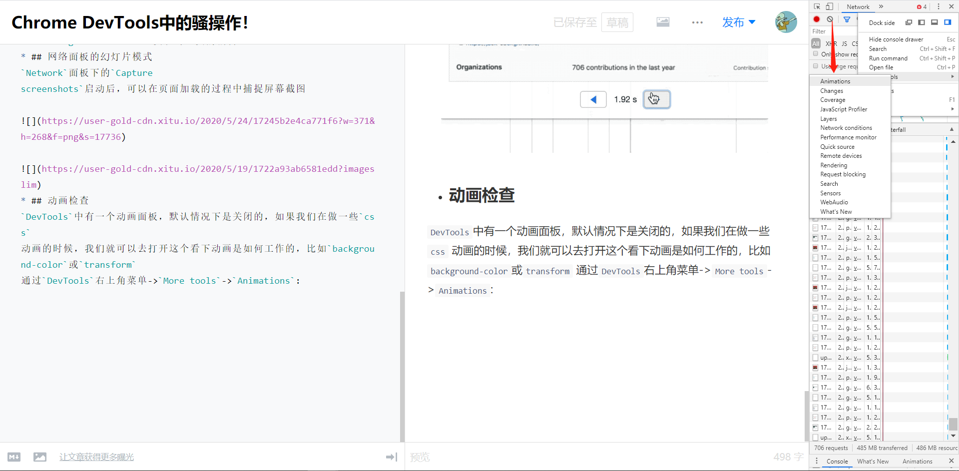Image resolution: width=959 pixels, height=471 pixels.
Task: Select Animations in the More tools submenu
Action: tap(850, 81)
